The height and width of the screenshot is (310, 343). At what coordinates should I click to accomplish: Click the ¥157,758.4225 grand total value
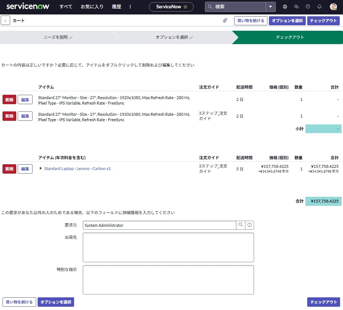pyautogui.click(x=325, y=201)
